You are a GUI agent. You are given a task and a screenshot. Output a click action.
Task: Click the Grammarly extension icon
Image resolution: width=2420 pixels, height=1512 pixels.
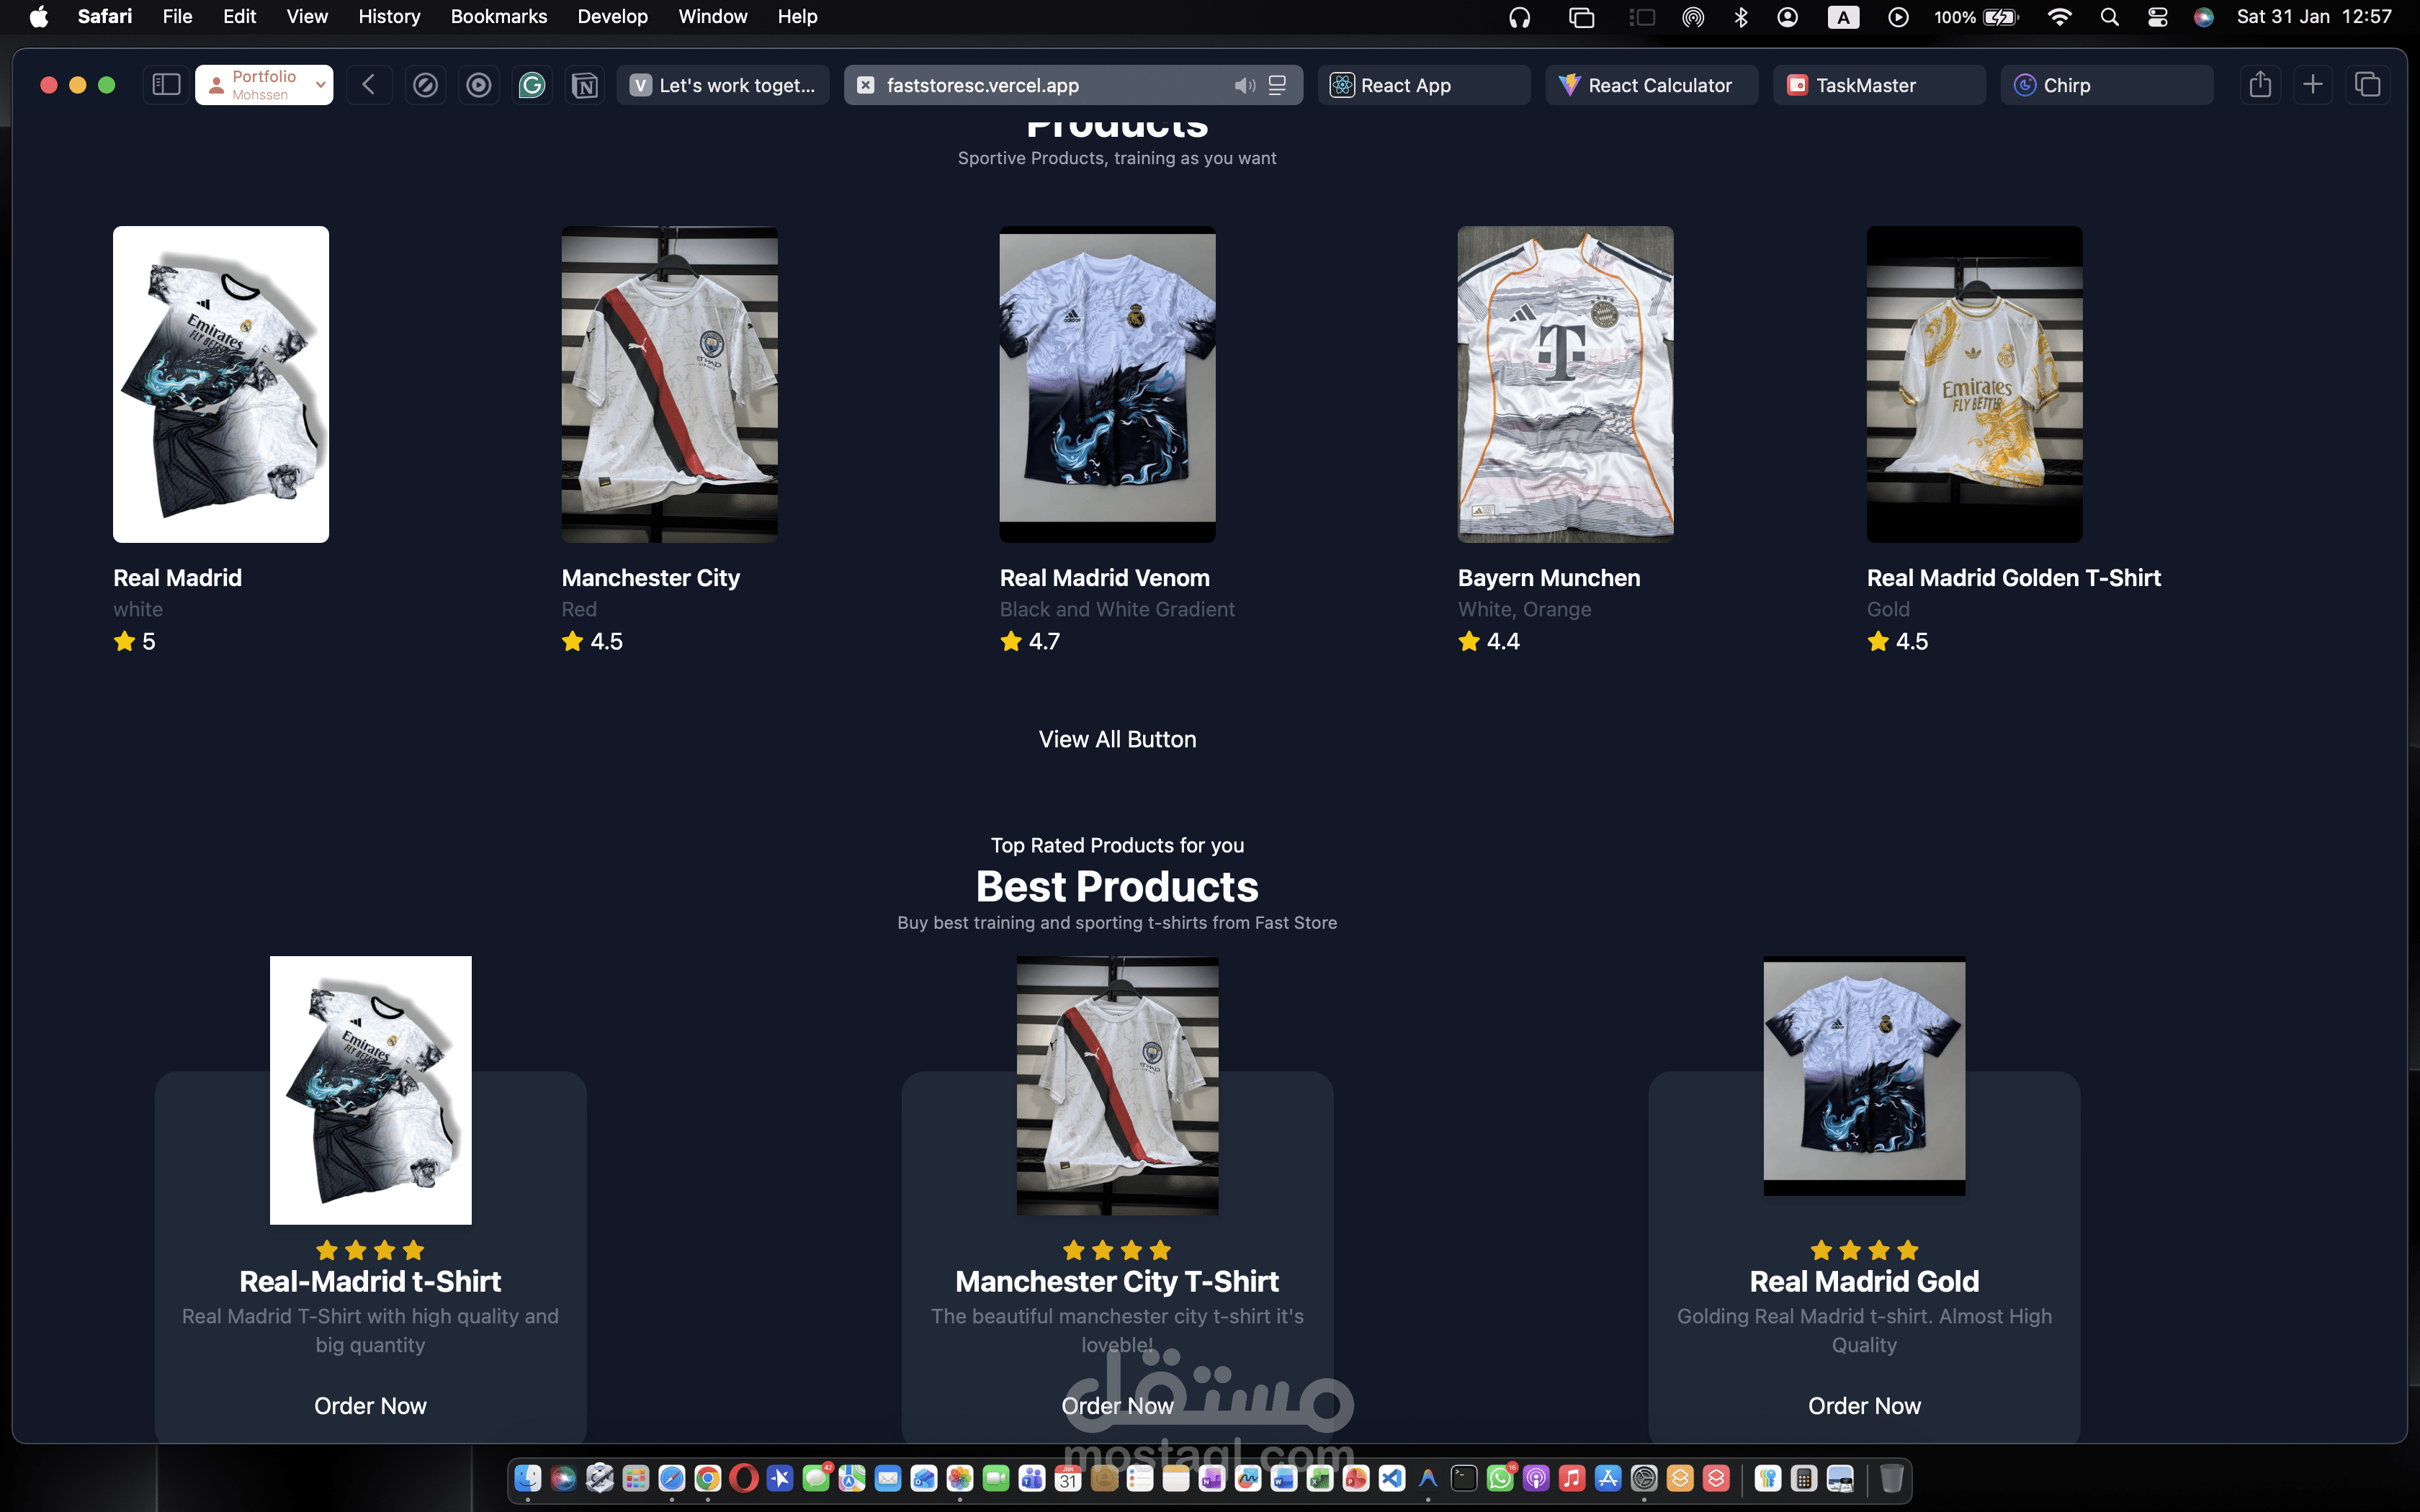(x=532, y=85)
